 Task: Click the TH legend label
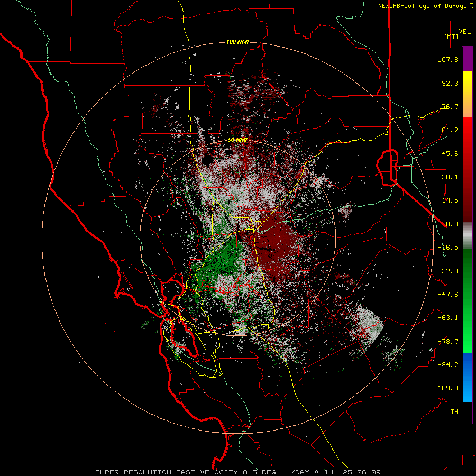click(x=454, y=412)
